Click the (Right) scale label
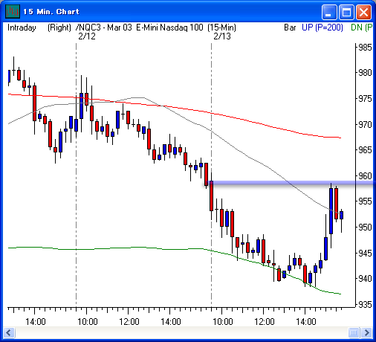This screenshot has width=376, height=342. point(59,28)
